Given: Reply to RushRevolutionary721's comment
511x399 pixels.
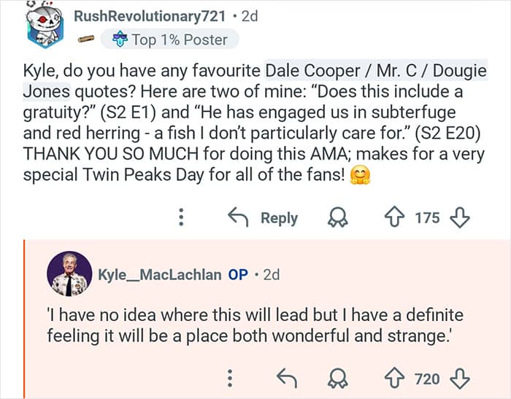Looking at the screenshot, I should (262, 217).
